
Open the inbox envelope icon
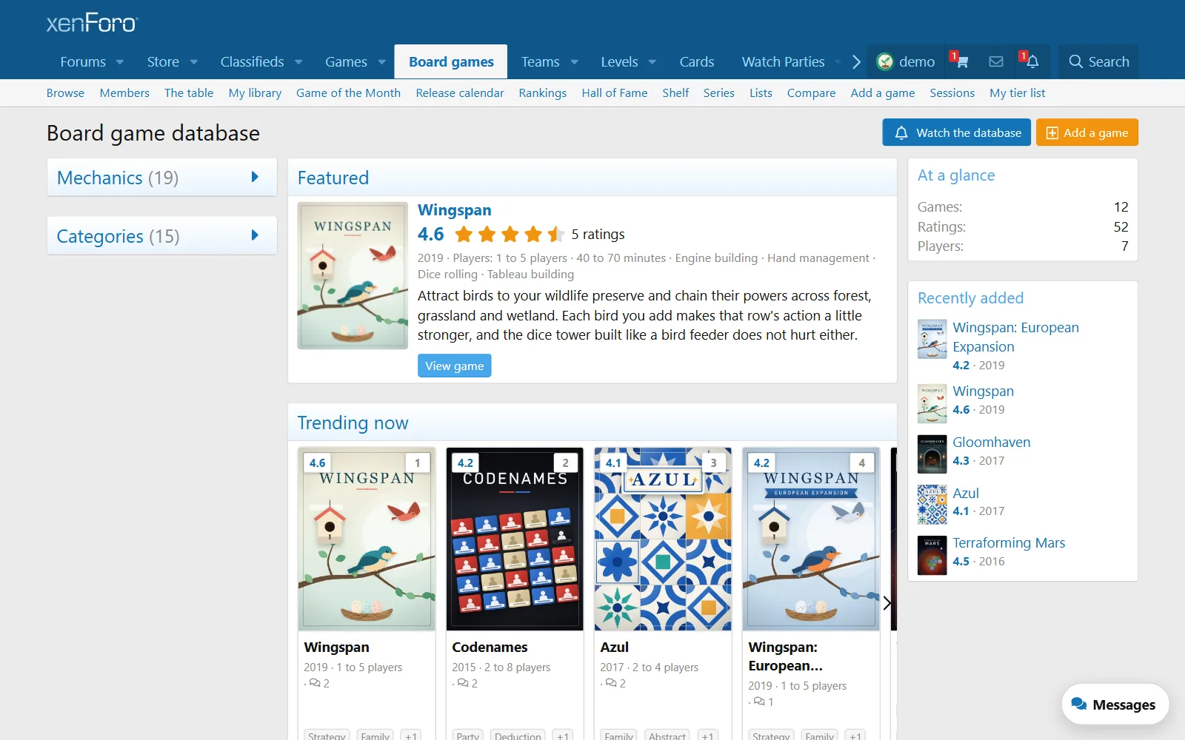[996, 62]
